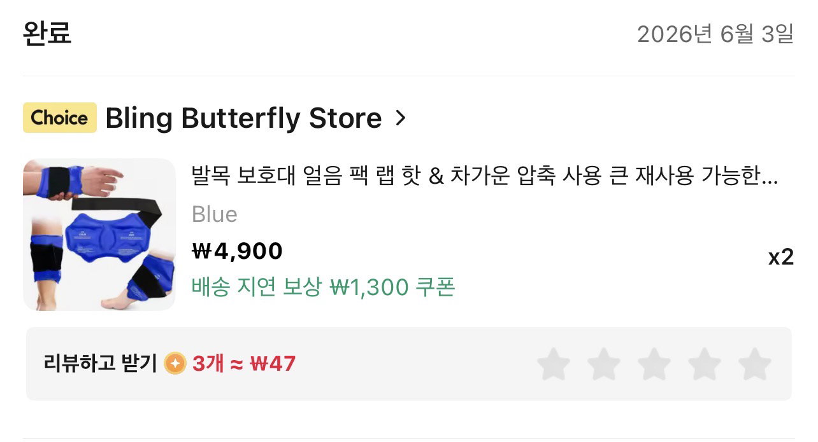Select the Blue variant label
Image resolution: width=818 pixels, height=442 pixels.
point(215,214)
